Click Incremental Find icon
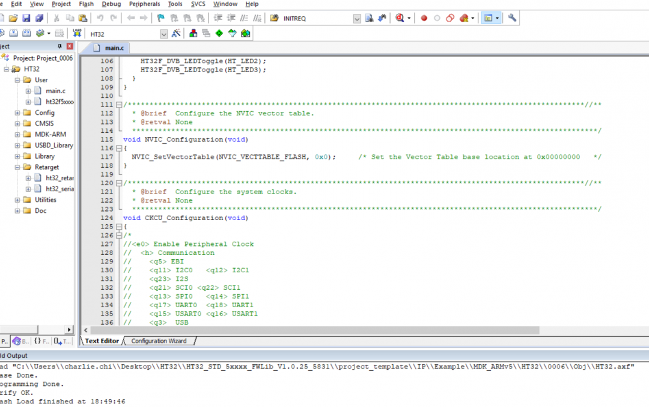The width and height of the screenshot is (649, 407). (382, 18)
